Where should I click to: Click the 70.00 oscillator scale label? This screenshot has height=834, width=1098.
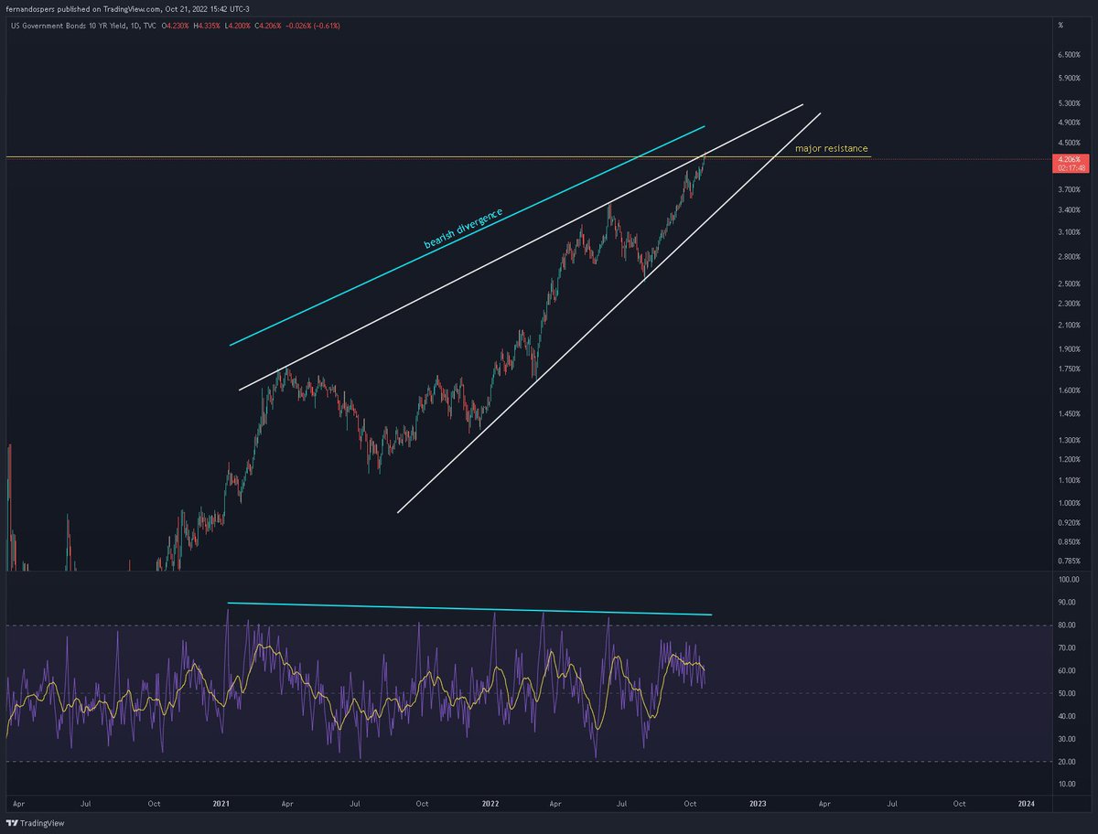(1069, 648)
